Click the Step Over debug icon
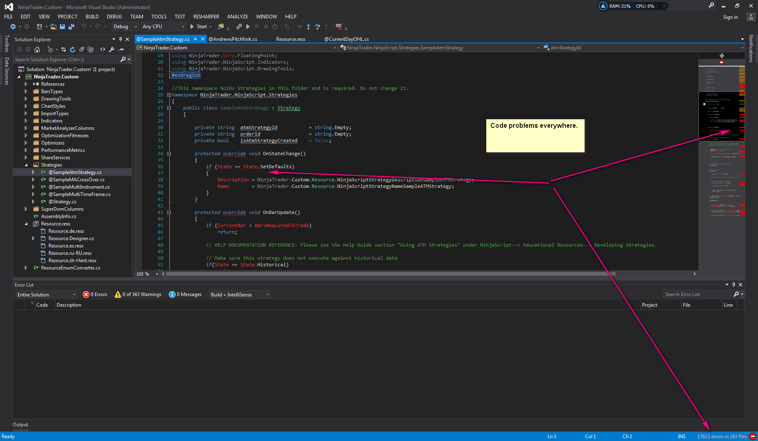Screen dimensions: 758x441 pyautogui.click(x=317, y=27)
